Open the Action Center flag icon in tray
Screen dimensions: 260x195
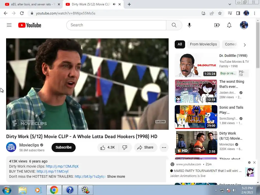(228, 190)
